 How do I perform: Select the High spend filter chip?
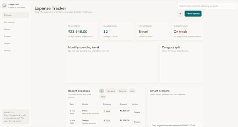[111, 91]
